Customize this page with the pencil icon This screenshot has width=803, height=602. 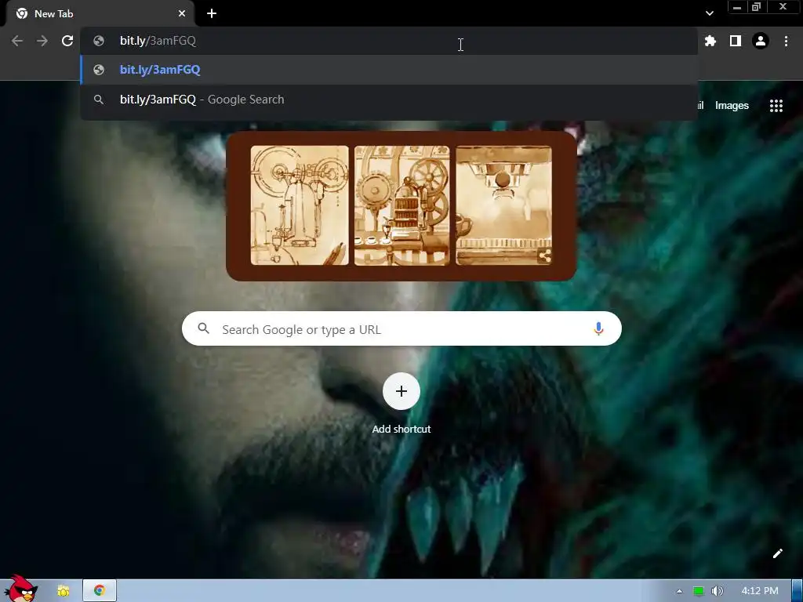pyautogui.click(x=777, y=553)
